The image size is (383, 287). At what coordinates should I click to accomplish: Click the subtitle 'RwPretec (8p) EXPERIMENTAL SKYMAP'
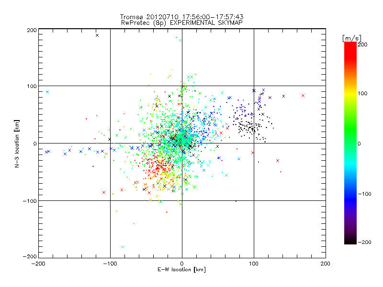tap(182, 22)
